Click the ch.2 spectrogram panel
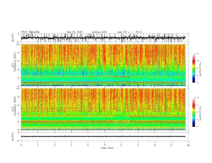The height and width of the screenshot is (163, 212). coord(103,109)
